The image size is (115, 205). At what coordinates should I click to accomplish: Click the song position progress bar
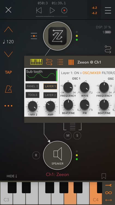(x=52, y=16)
